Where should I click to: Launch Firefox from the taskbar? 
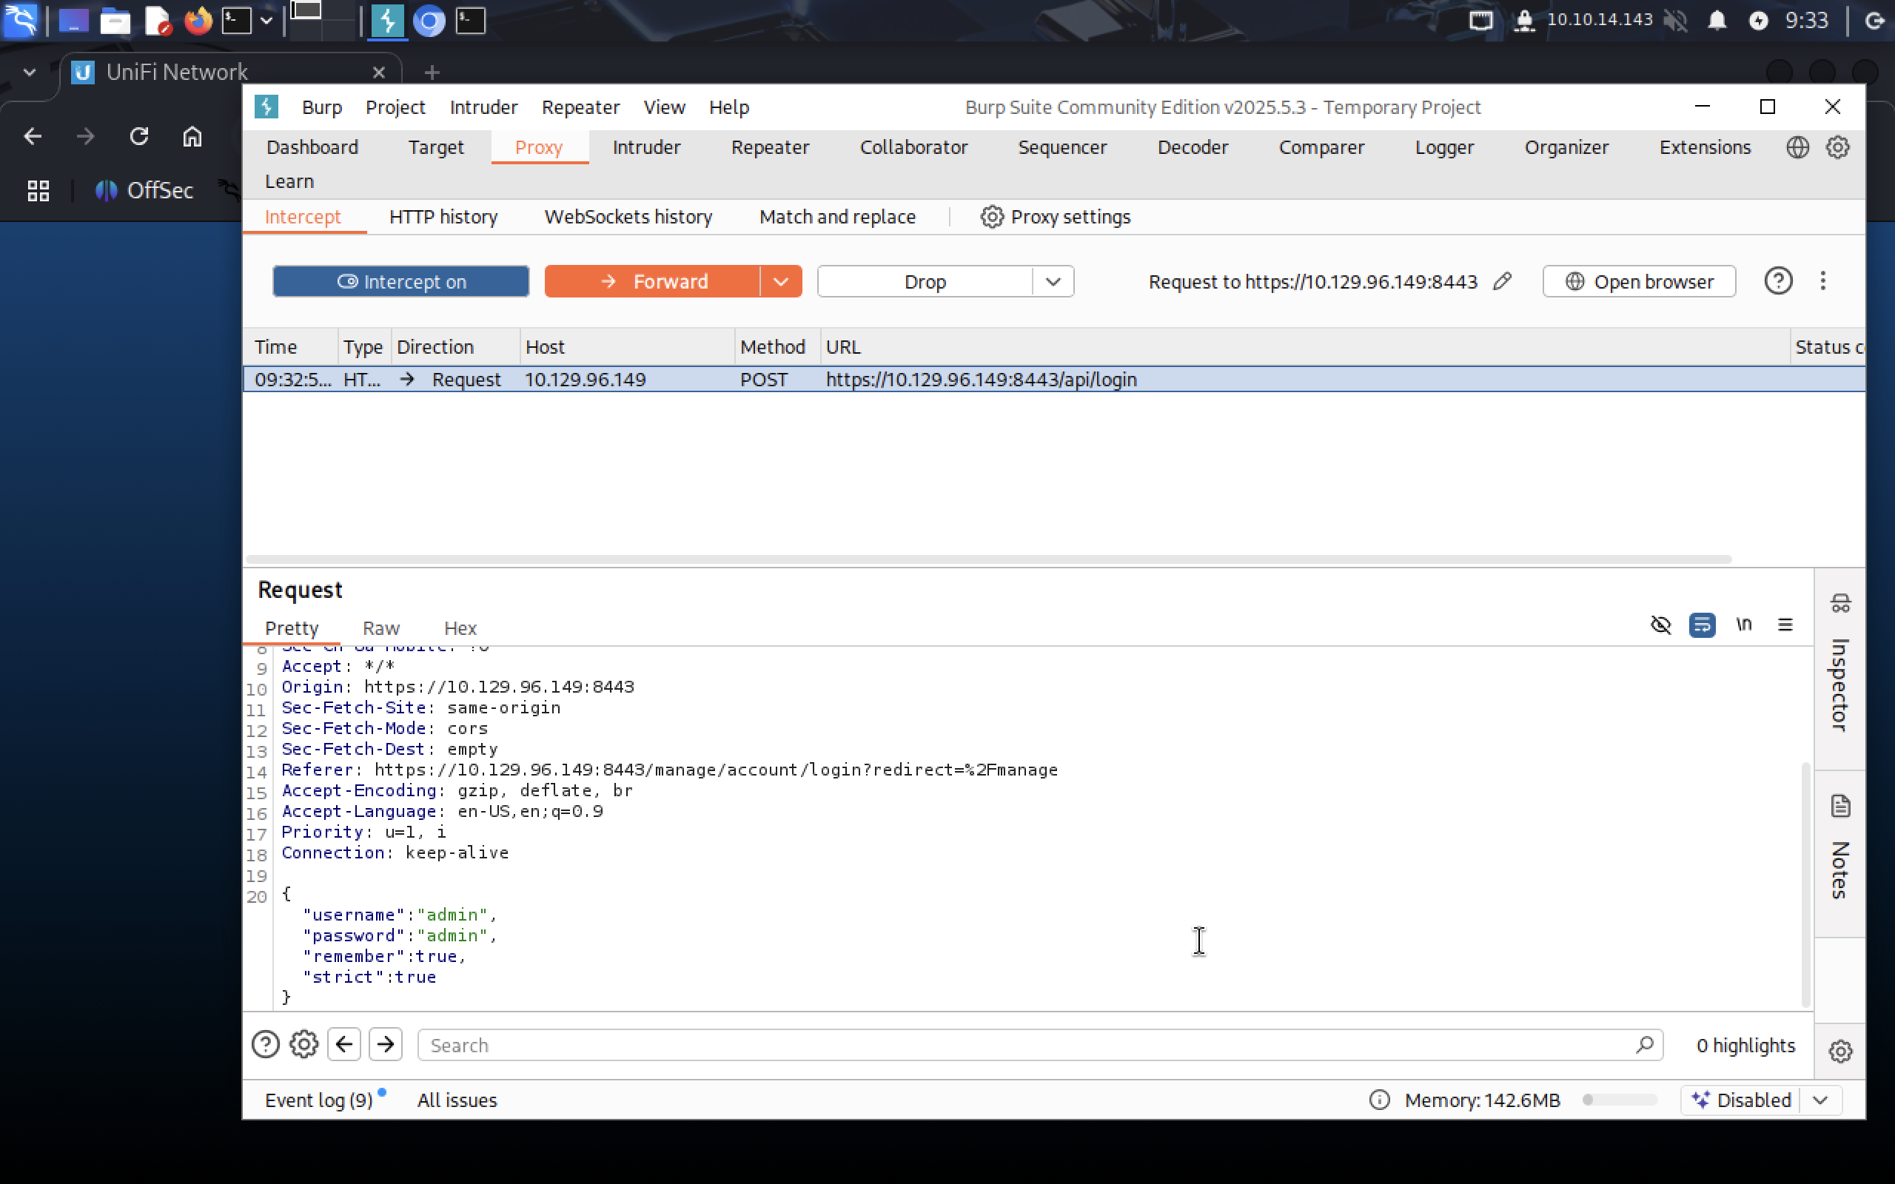(198, 21)
